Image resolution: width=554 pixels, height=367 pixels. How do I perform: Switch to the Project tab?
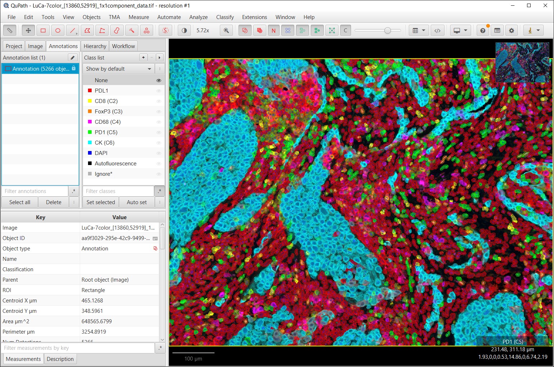pos(14,46)
